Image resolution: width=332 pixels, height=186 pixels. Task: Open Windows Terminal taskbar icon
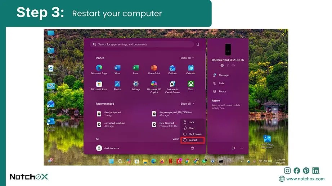(x=221, y=161)
